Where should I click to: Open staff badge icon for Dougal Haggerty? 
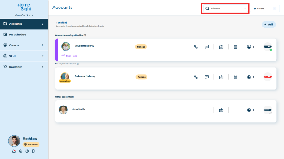[221, 47]
